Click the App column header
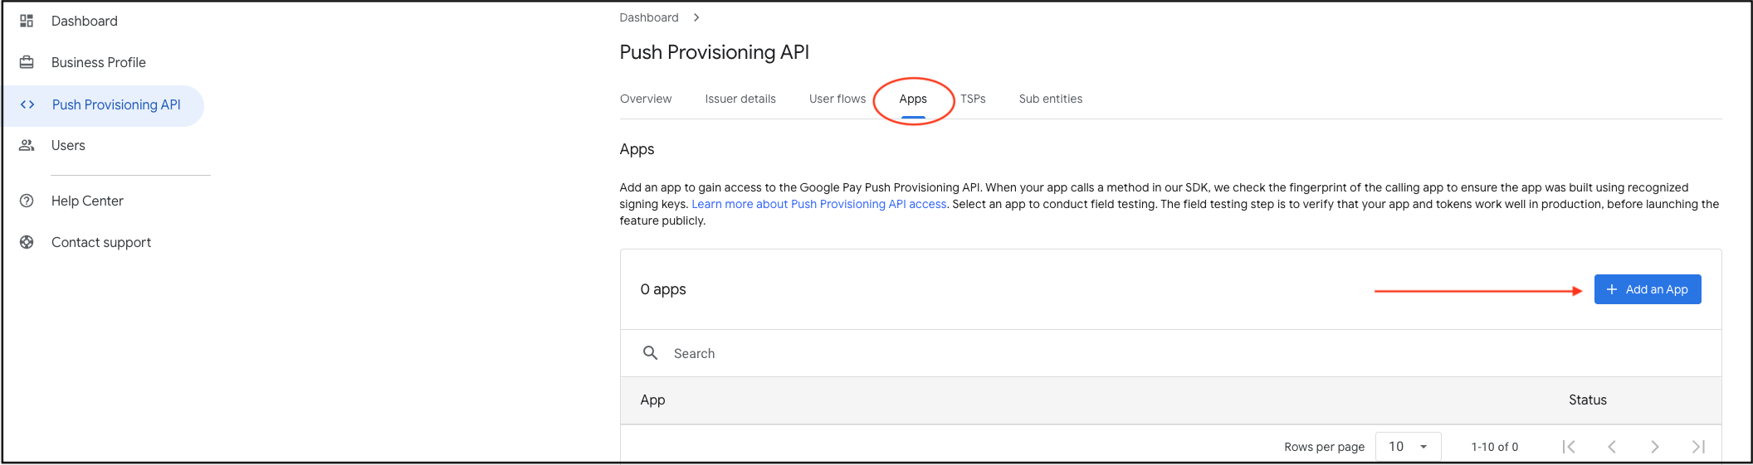Image resolution: width=1753 pixels, height=465 pixels. click(652, 400)
